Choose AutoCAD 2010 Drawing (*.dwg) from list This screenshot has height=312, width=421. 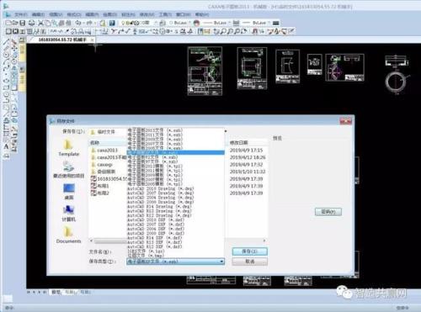coord(160,188)
